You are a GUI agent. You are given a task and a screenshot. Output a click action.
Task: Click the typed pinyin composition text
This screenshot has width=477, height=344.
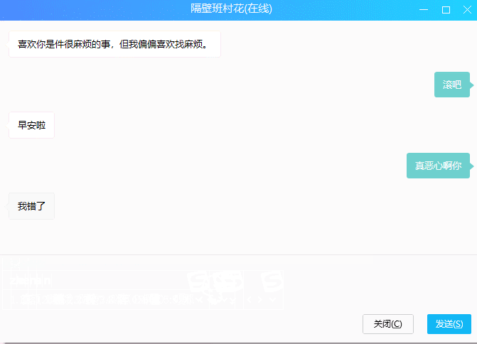click(x=32, y=280)
